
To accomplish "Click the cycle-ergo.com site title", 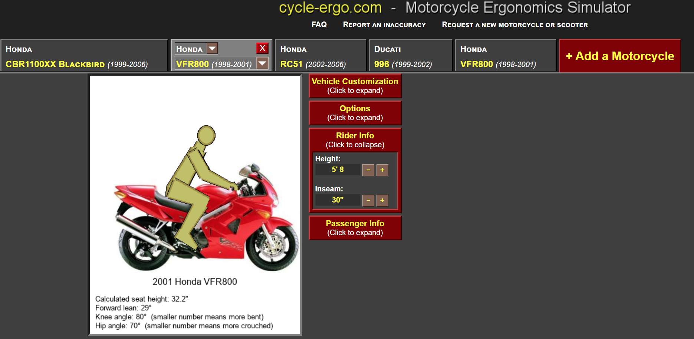I will (330, 8).
